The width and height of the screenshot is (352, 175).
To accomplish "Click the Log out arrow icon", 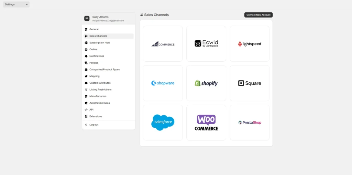I will [x=86, y=125].
